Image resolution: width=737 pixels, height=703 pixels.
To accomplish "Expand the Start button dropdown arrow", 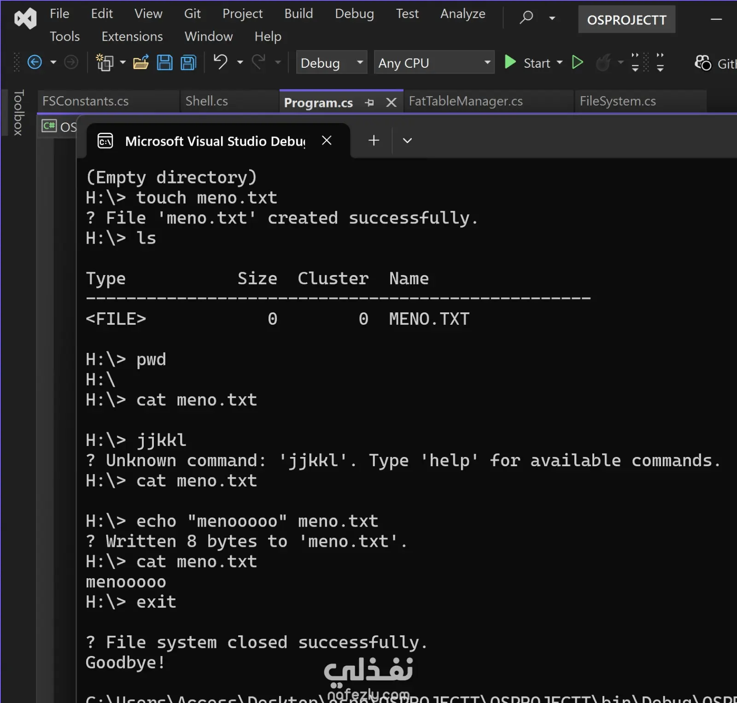I will tap(560, 62).
